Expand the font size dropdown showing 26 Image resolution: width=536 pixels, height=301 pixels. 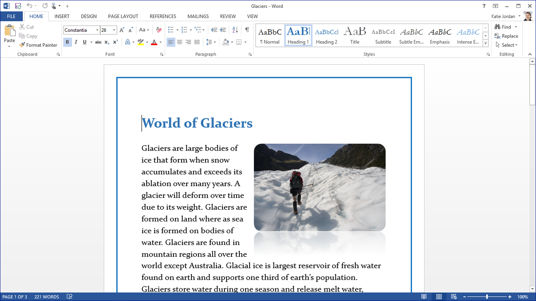114,30
